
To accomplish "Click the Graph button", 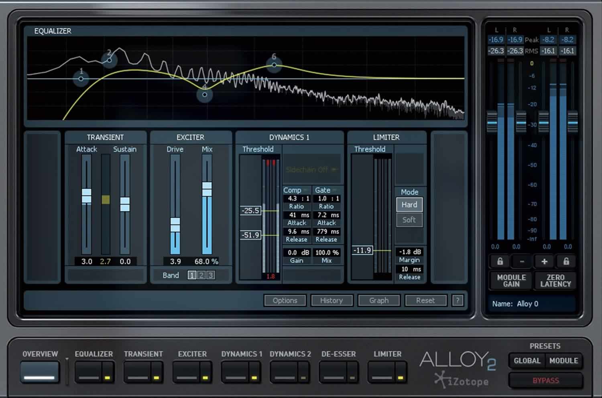I will (379, 300).
